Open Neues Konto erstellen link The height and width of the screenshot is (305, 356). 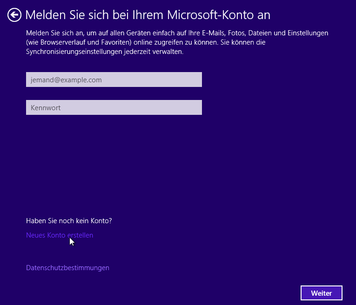coord(60,235)
